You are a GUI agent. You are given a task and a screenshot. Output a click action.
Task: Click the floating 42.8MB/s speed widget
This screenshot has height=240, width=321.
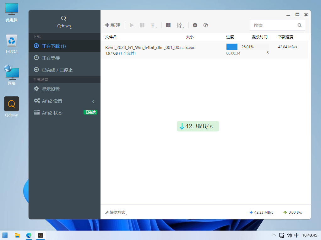coord(198,126)
